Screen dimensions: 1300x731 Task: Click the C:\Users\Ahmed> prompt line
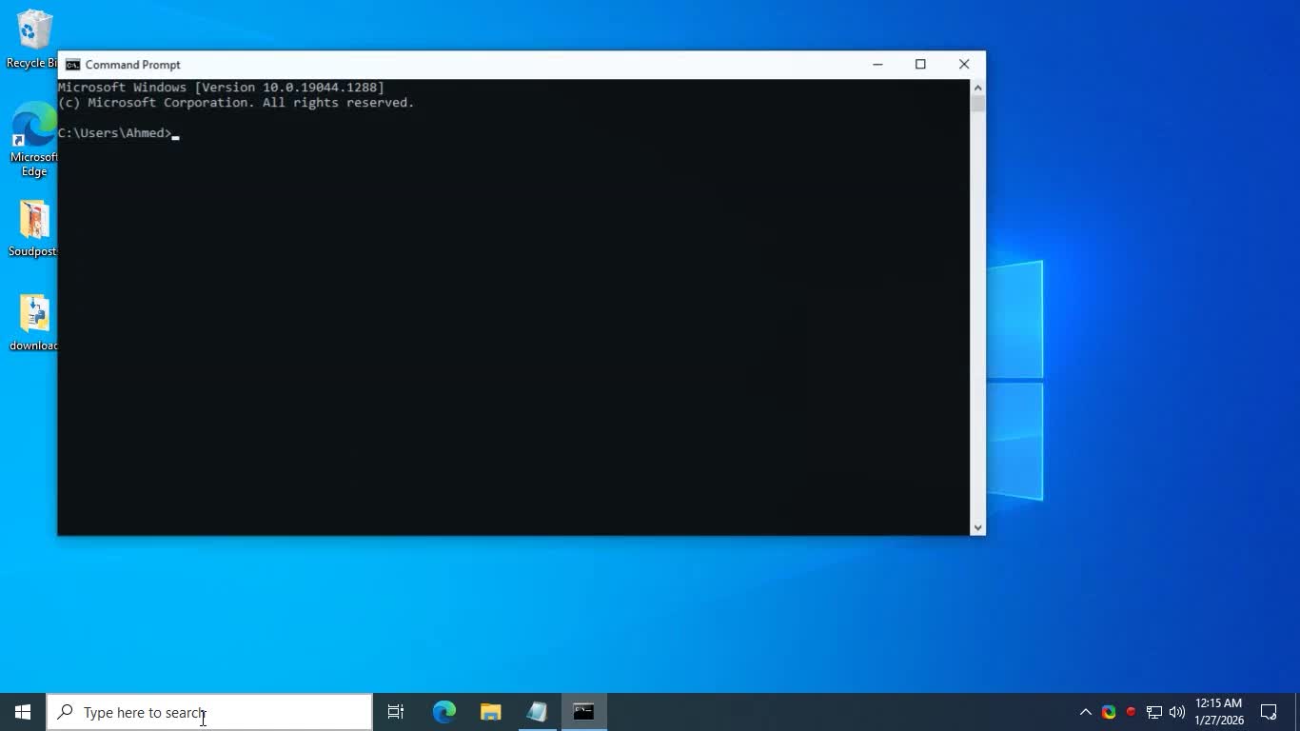point(115,133)
